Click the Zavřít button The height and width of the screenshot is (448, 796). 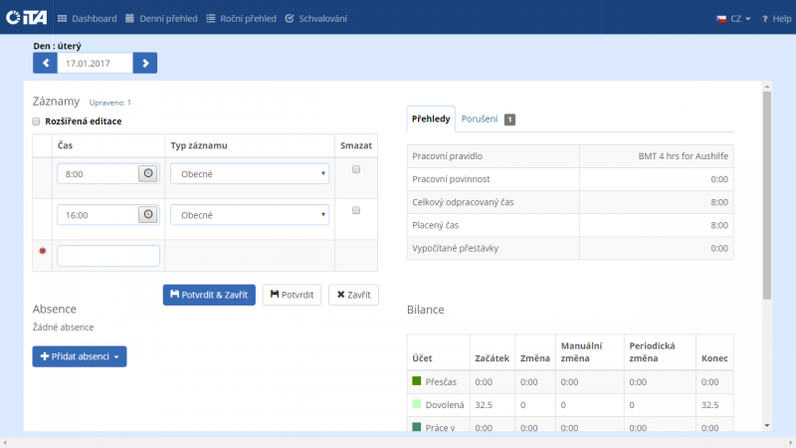[353, 295]
